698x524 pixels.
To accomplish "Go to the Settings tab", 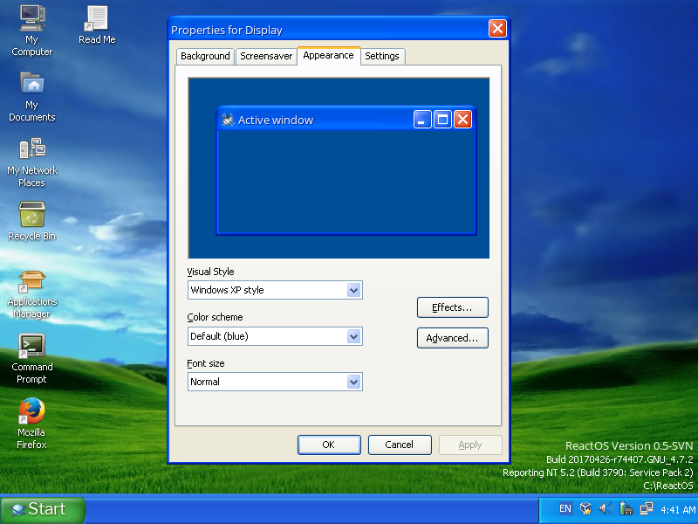I will (382, 56).
